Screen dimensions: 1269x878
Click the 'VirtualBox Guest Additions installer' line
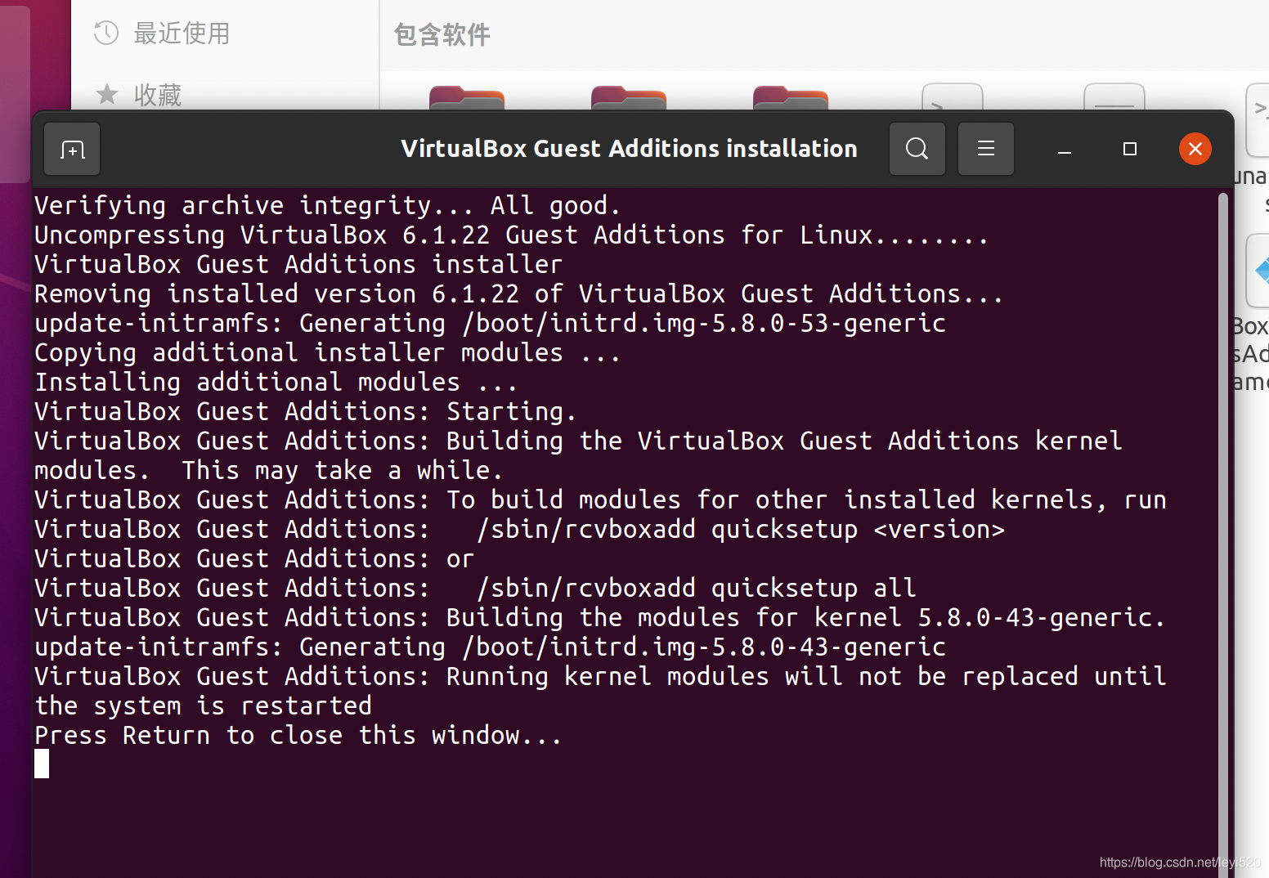[298, 264]
